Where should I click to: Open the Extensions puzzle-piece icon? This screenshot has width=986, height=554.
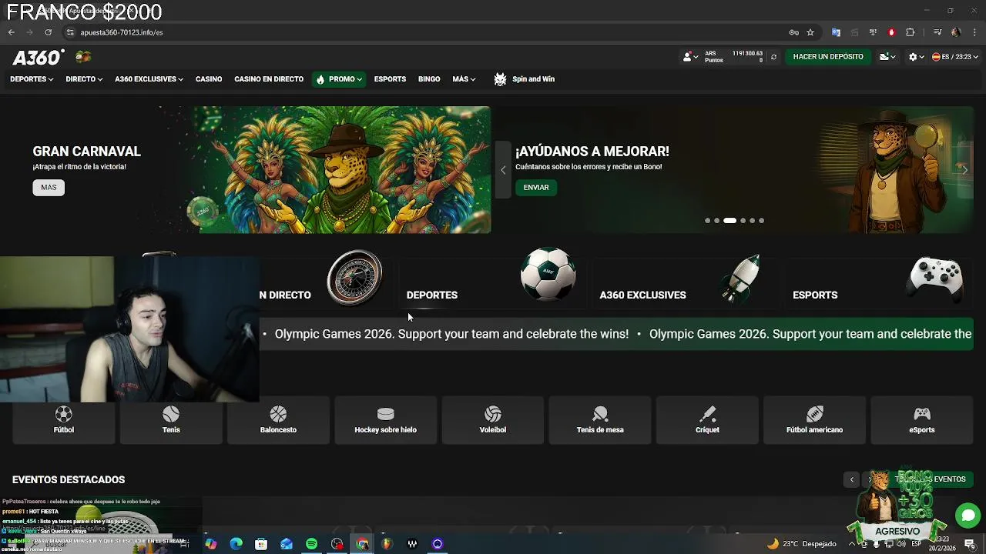click(x=910, y=32)
